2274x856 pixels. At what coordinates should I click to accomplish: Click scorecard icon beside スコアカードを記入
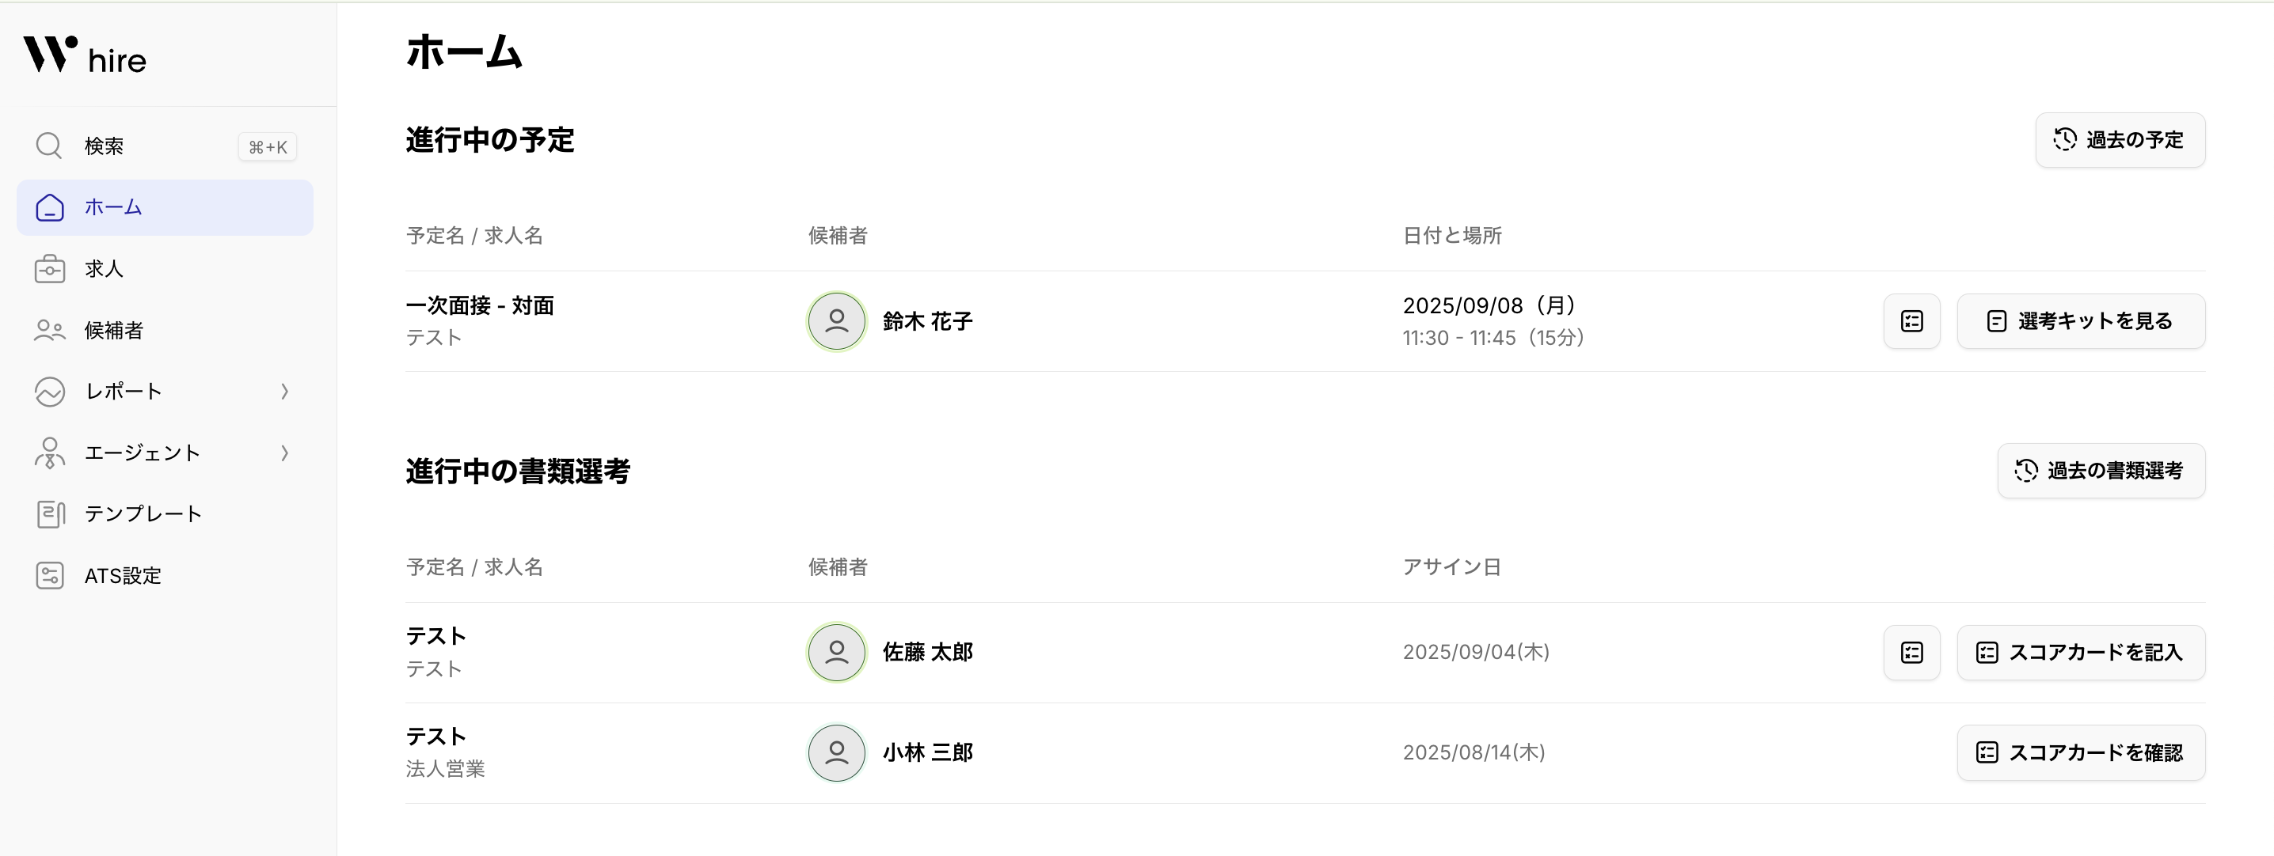(1911, 652)
